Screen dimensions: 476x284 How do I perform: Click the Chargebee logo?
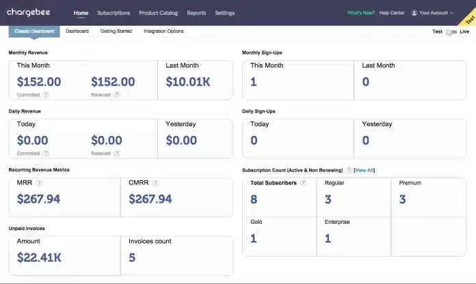pos(29,12)
